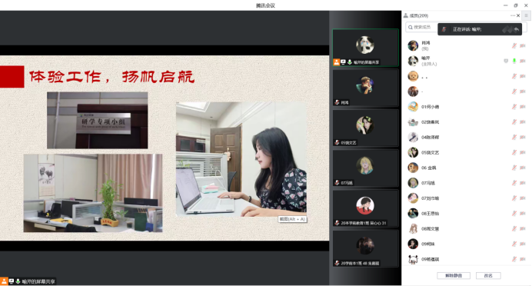The height and width of the screenshot is (286, 532).
Task: Click the muted microphone icon in speaking popup
Action: pos(444,29)
